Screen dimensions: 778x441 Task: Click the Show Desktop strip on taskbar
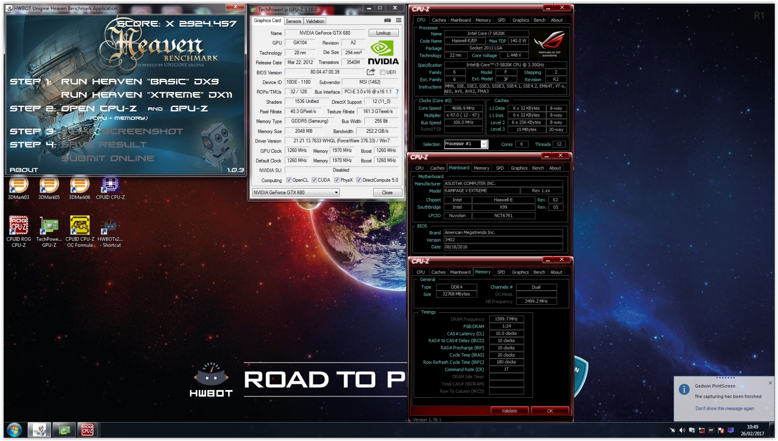point(771,430)
